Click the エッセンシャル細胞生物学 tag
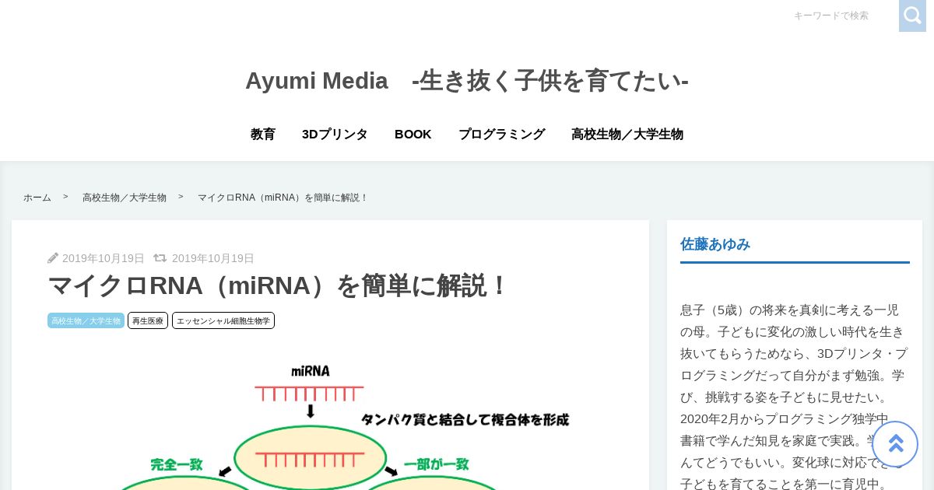 click(223, 320)
